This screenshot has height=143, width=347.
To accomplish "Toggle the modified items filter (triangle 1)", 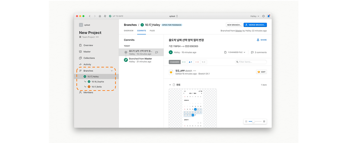I will click(190, 62).
